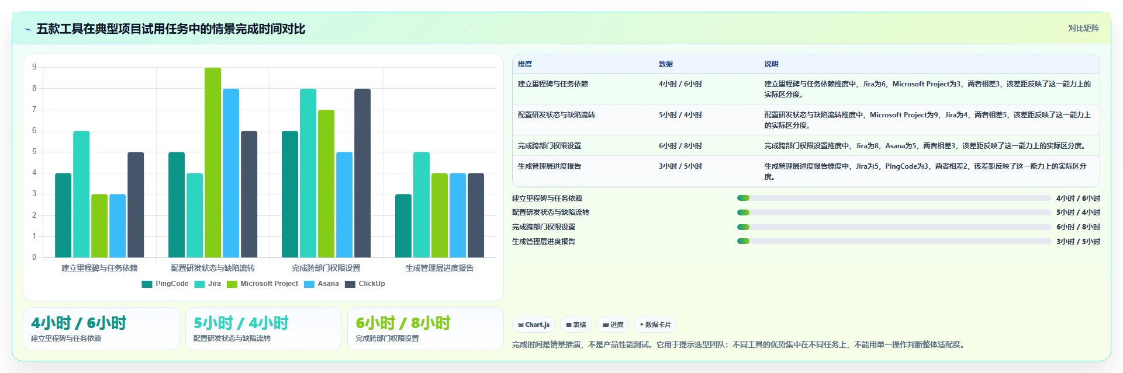Click the explanation text mentioning Jira为8, Asana为5
Viewport: 1123px width, 373px height.
click(925, 146)
